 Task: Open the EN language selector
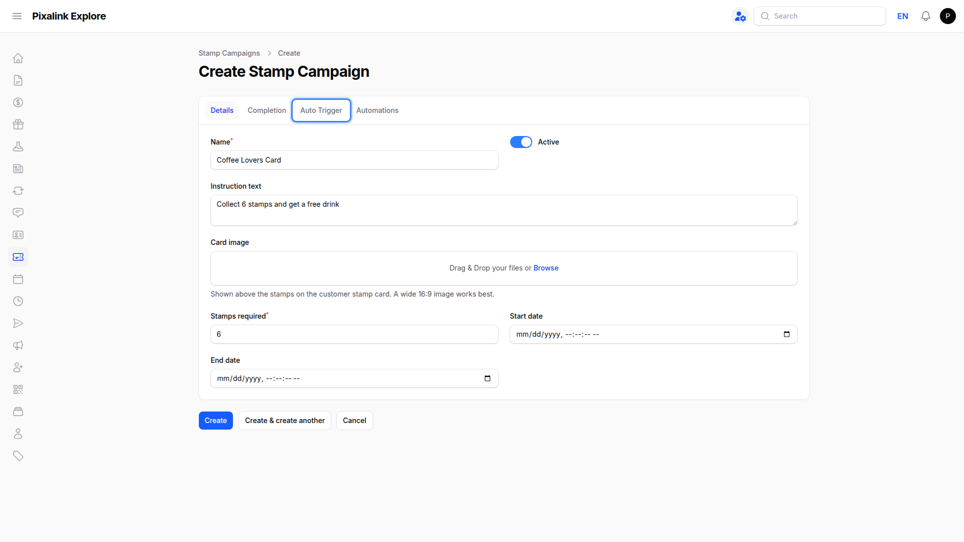(903, 16)
